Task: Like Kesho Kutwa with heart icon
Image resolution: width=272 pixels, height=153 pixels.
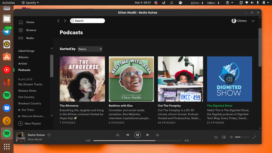Action: [49, 135]
